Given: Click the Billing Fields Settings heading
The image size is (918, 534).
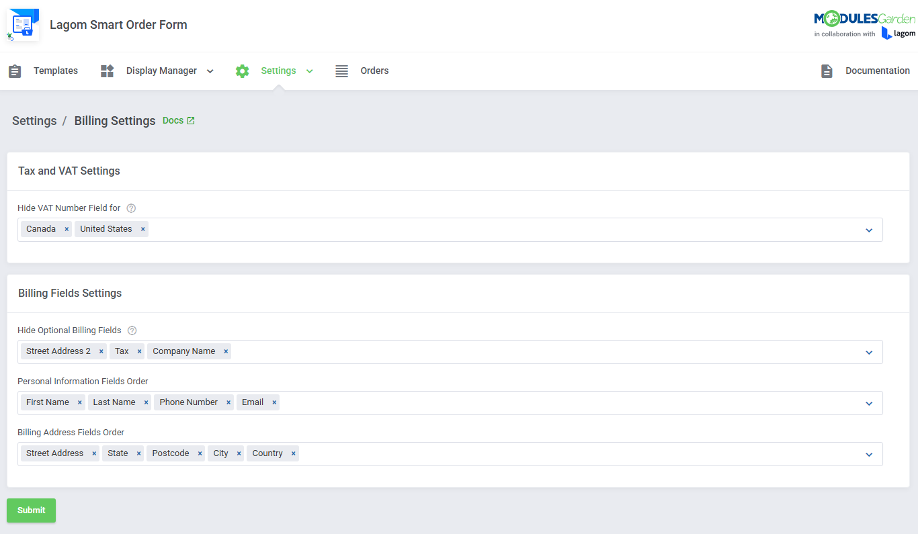Looking at the screenshot, I should pos(70,294).
